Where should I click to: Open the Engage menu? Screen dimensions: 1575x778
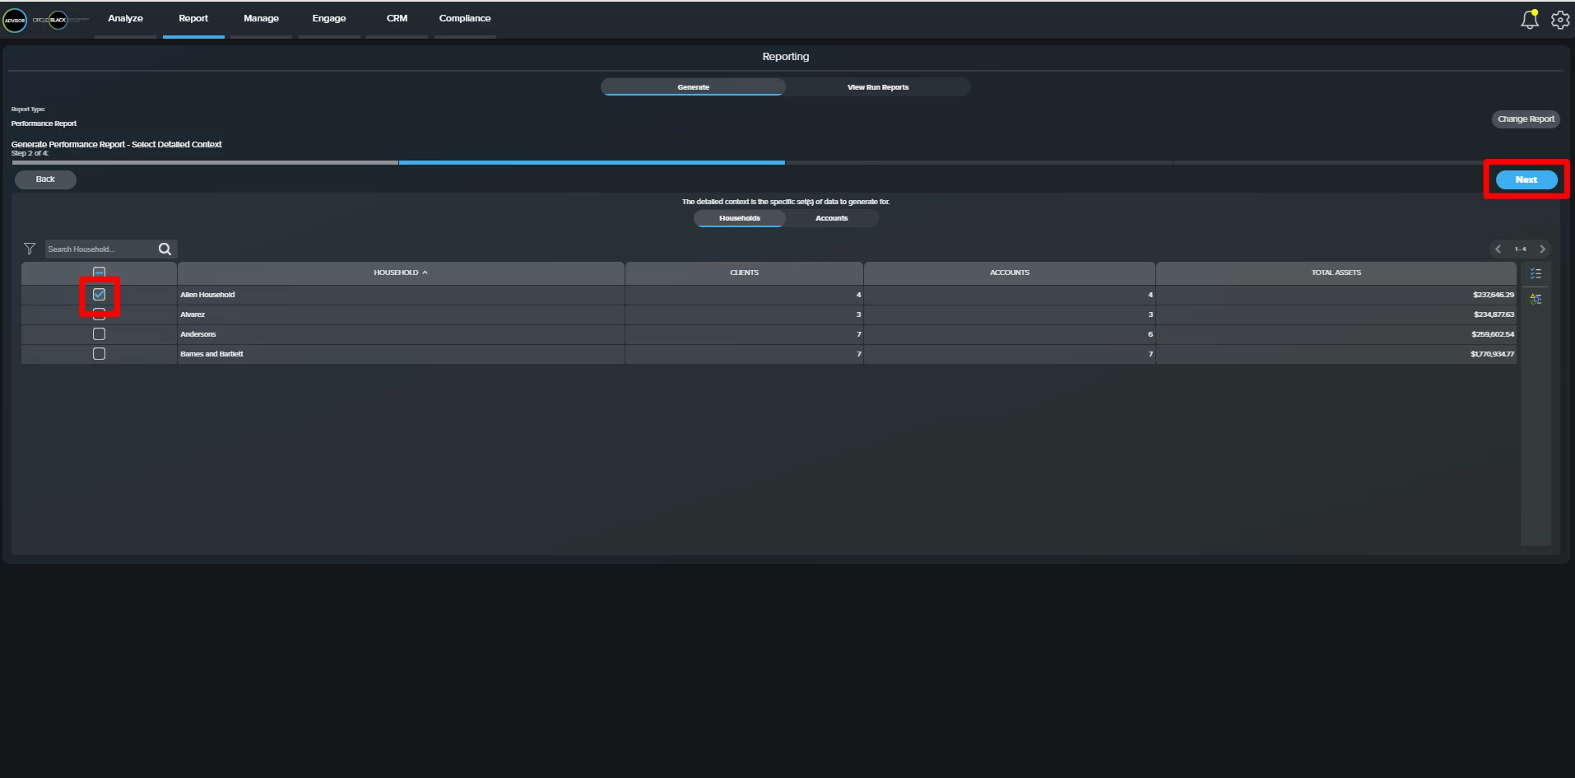pyautogui.click(x=329, y=18)
